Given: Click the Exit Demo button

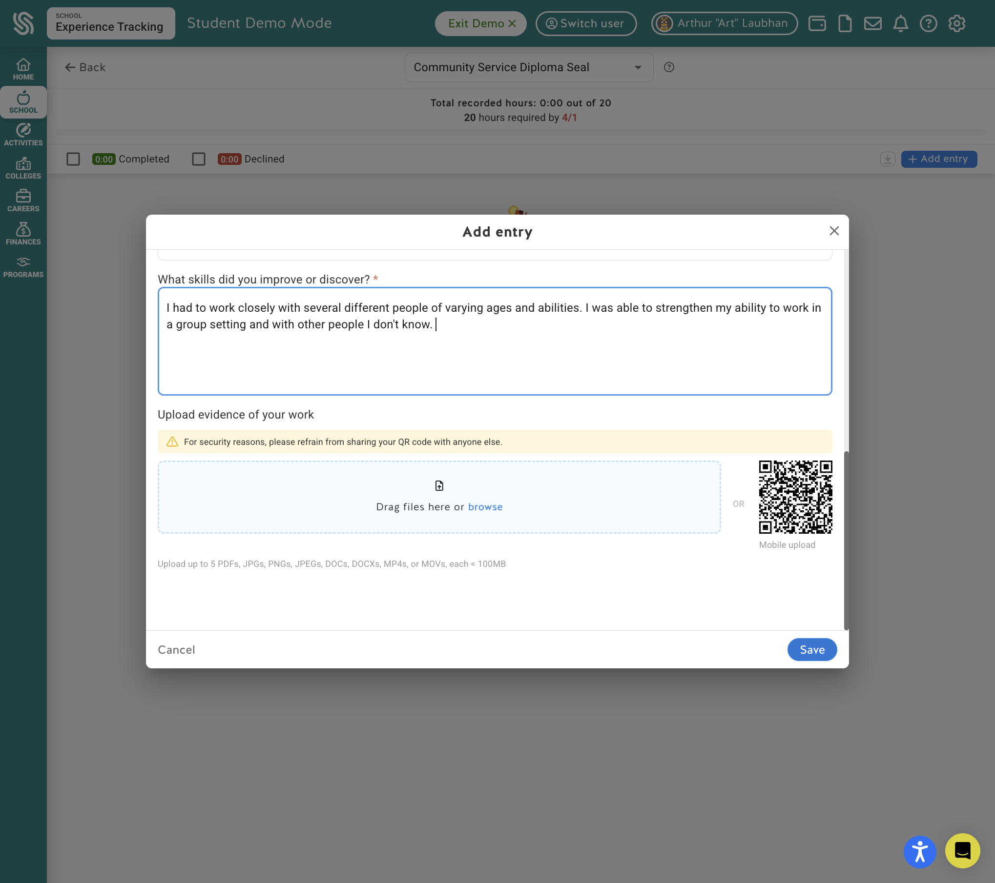Looking at the screenshot, I should (481, 23).
